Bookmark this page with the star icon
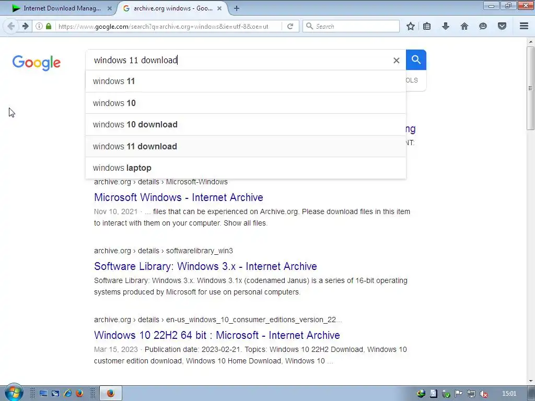Screen dimensions: 535x401 pos(411,26)
